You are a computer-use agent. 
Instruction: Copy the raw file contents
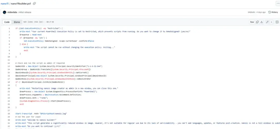tap(257, 22)
